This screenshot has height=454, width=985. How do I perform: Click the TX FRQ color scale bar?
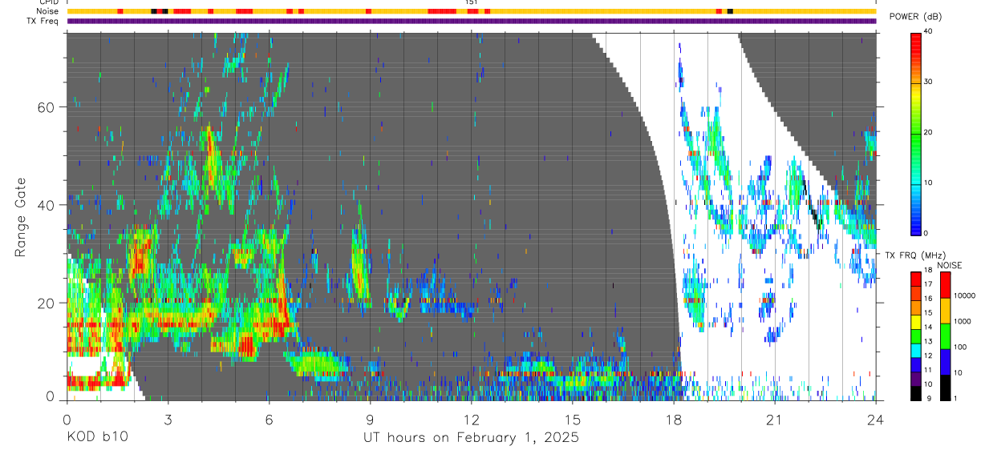point(916,335)
